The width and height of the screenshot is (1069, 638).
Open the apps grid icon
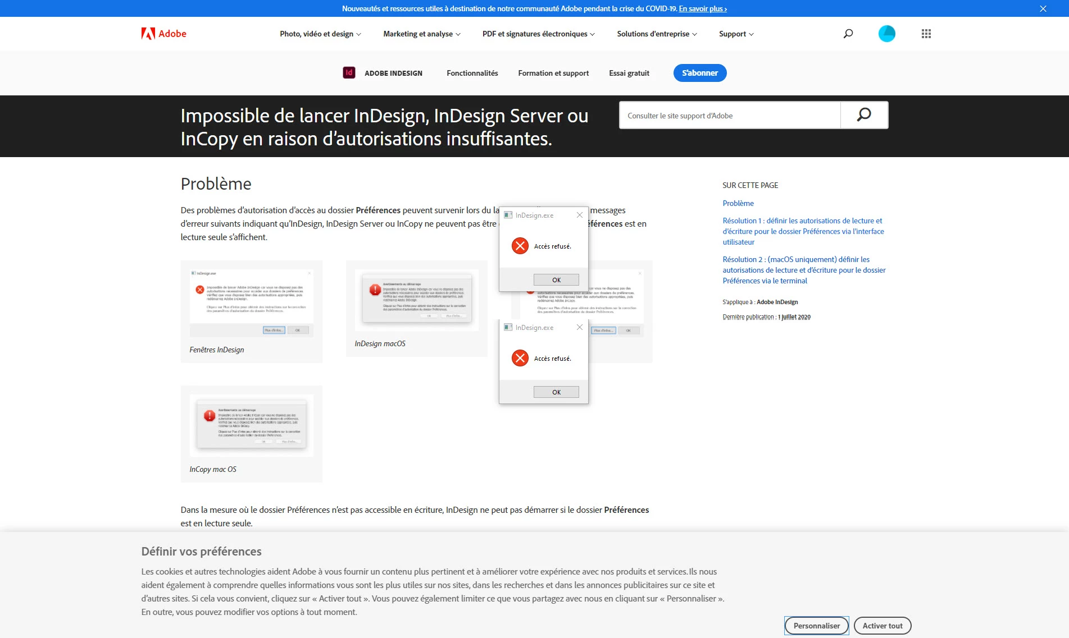[x=926, y=34]
